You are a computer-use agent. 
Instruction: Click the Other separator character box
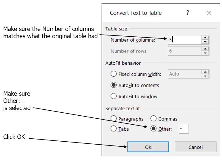pos(184,129)
